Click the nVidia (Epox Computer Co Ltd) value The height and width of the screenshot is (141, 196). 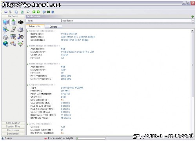77,52
